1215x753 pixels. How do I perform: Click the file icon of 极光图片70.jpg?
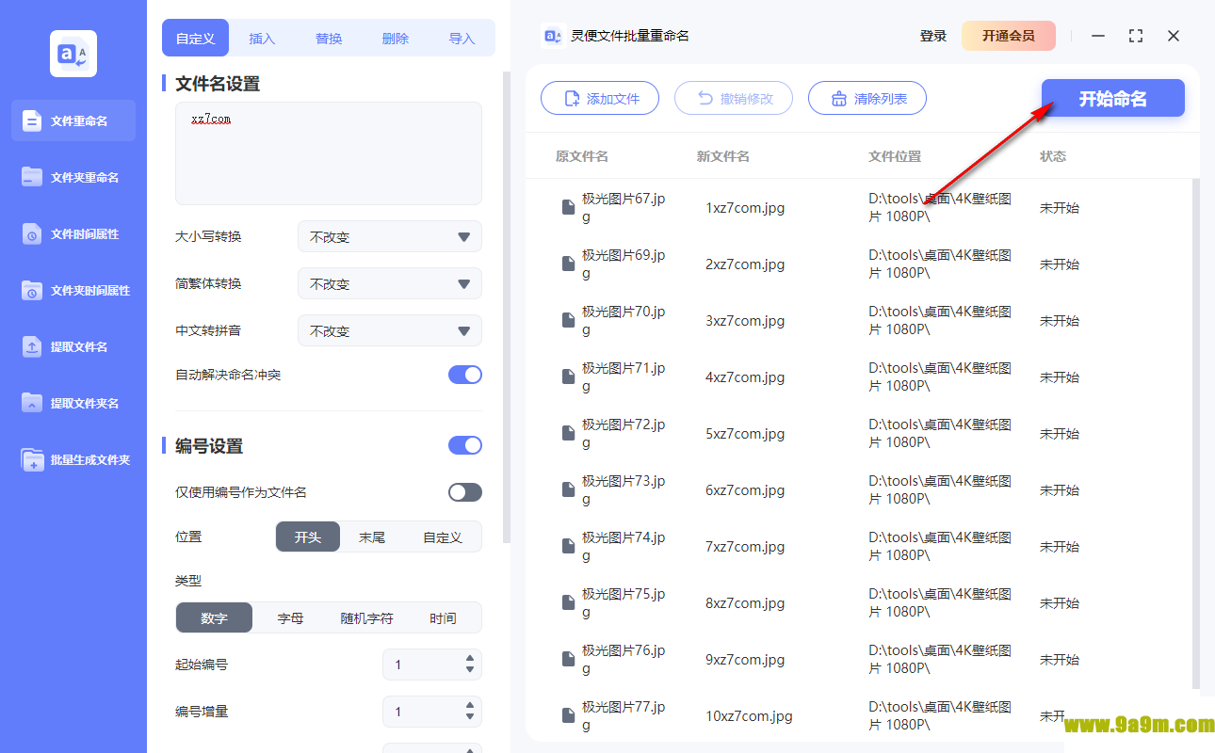(x=568, y=320)
